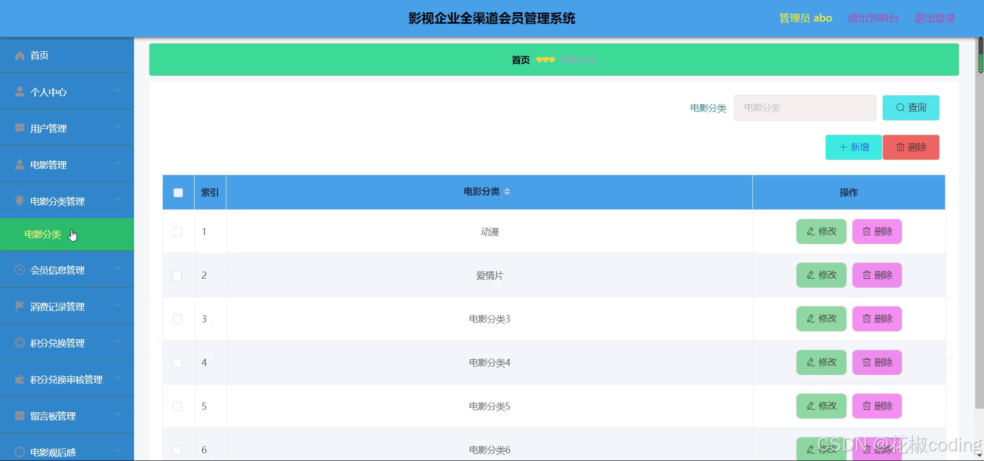Select the 电影分类 submenu item
Viewport: 984px width, 461px height.
[x=67, y=235]
